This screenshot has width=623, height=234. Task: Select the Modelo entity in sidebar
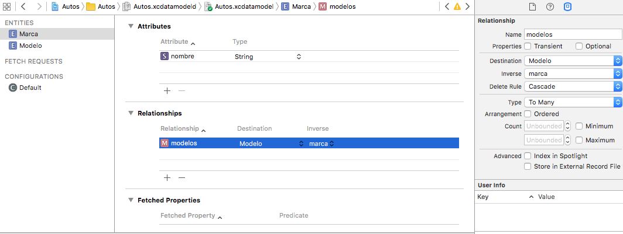[30, 45]
